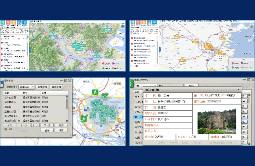This screenshot has width=255, height=166.
Task: Click the '清空' clear button
Action: coord(61,130)
